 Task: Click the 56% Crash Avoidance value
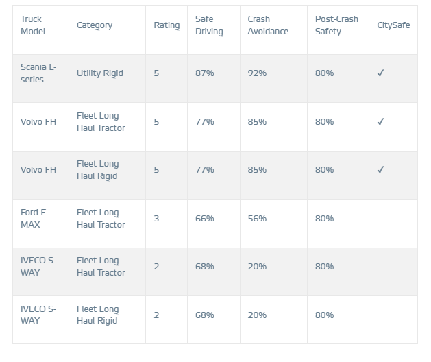pos(257,219)
